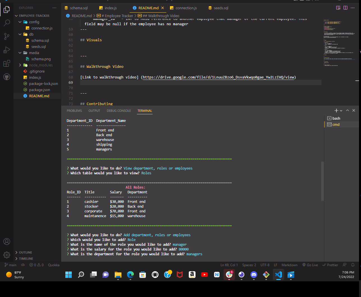This screenshot has width=361, height=297.
Task: Switch to the schema.sql tab
Action: coord(79,8)
